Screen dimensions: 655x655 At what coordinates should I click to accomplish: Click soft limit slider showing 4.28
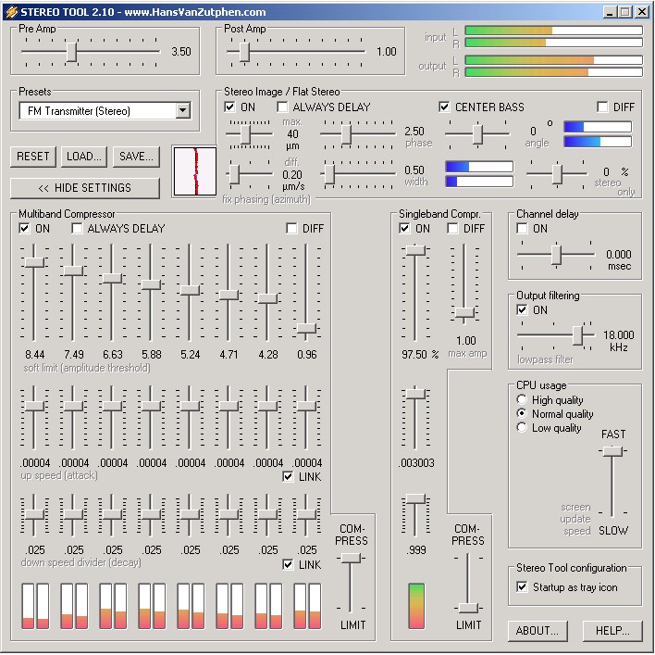pos(267,298)
